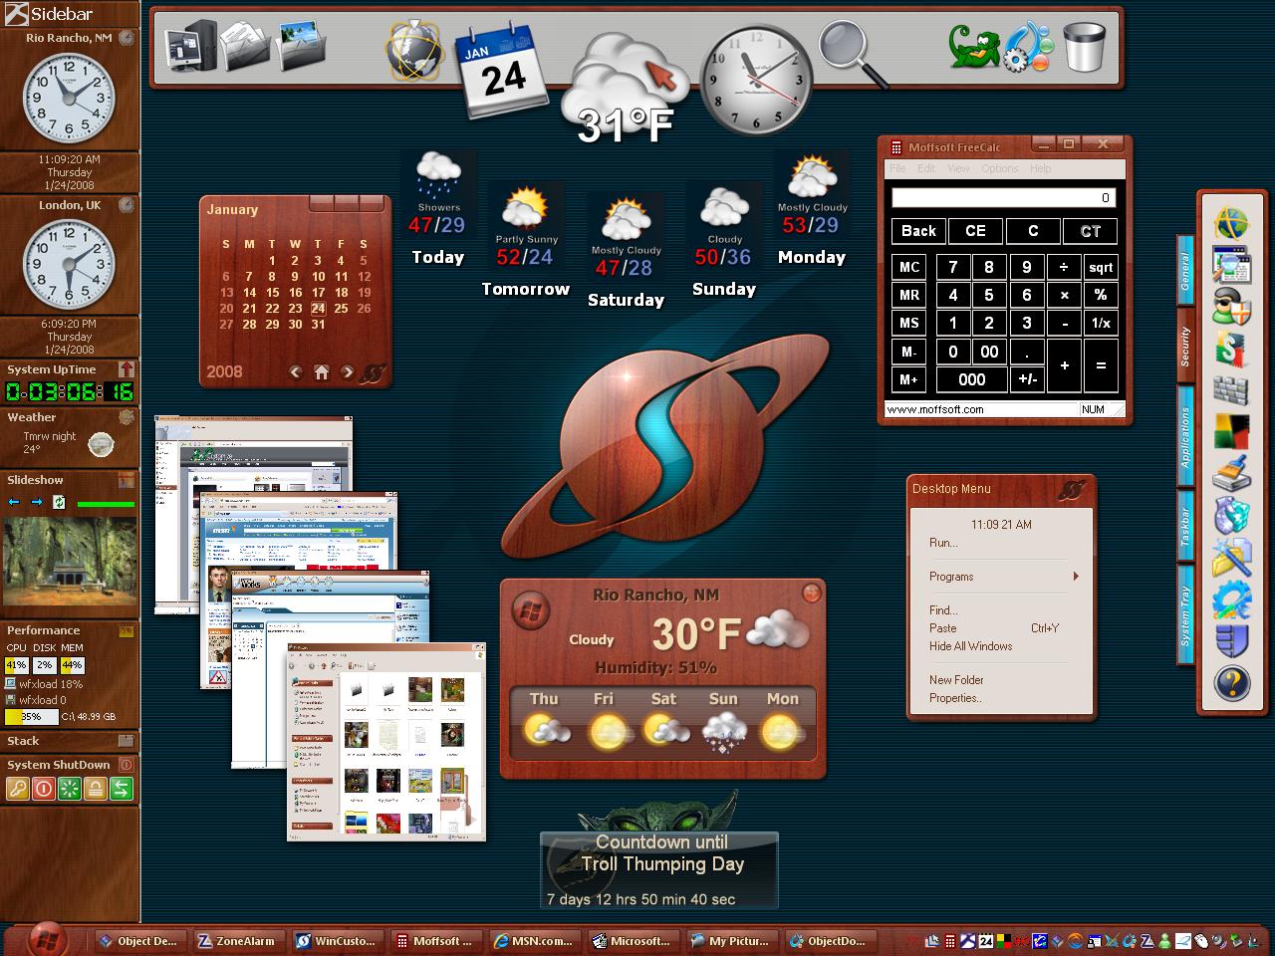This screenshot has width=1275, height=956.
Task: Click the lock icon under System ShutDown
Action: point(95,789)
